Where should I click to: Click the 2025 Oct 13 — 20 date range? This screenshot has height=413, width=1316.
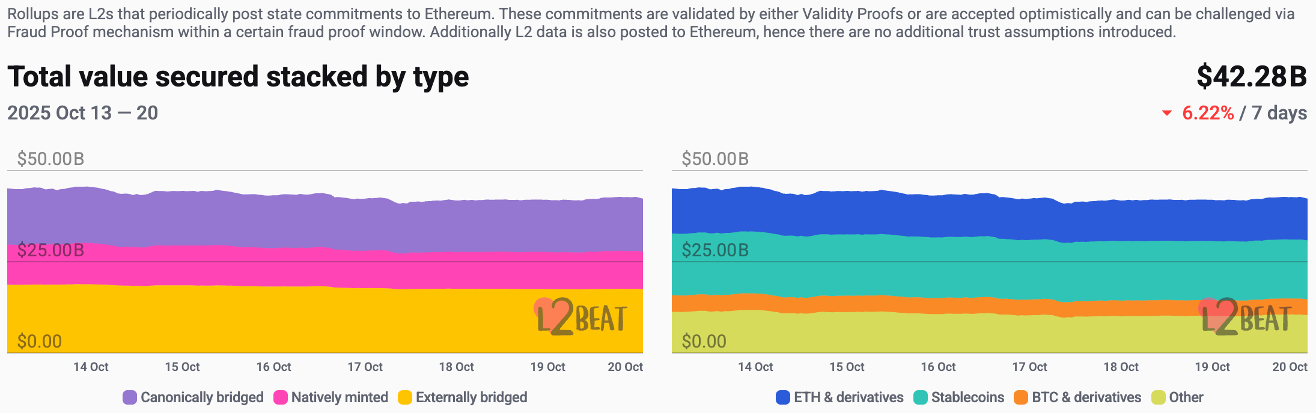point(83,113)
